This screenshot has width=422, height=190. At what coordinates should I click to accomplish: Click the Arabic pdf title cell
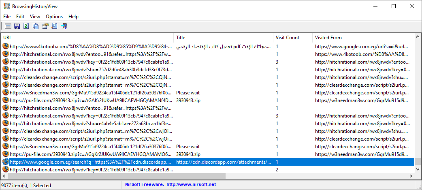(x=224, y=46)
